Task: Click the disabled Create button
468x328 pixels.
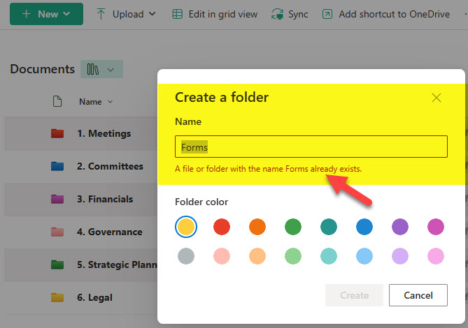Action: [x=354, y=295]
